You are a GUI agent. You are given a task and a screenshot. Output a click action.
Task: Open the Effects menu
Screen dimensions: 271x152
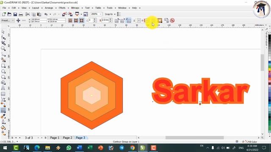(62, 8)
